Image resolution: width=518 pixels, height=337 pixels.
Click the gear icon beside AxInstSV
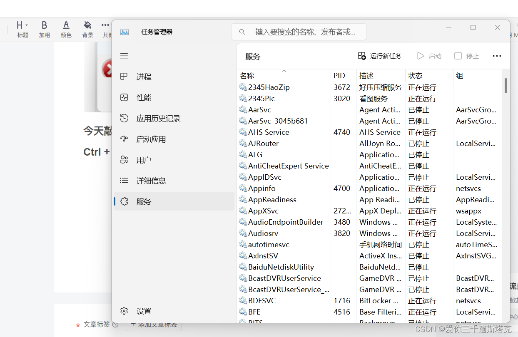tap(243, 255)
